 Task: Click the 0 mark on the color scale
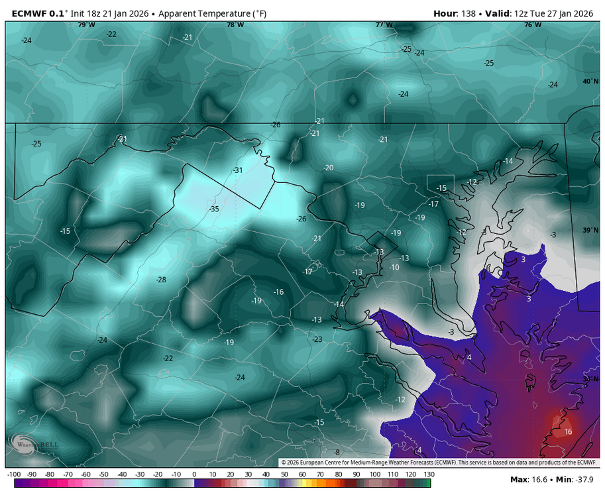pyautogui.click(x=194, y=474)
